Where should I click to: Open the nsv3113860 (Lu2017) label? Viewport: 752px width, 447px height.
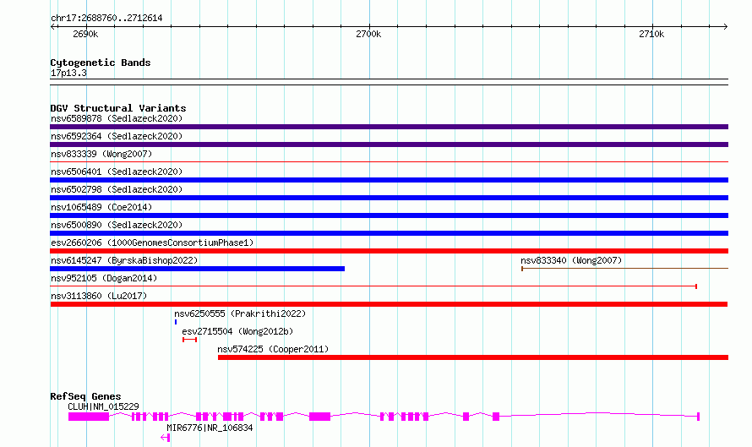click(99, 296)
